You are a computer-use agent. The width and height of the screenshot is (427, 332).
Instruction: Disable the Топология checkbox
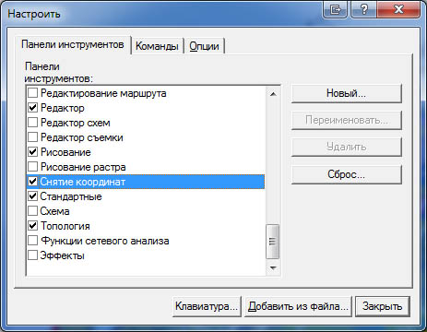[32, 225]
